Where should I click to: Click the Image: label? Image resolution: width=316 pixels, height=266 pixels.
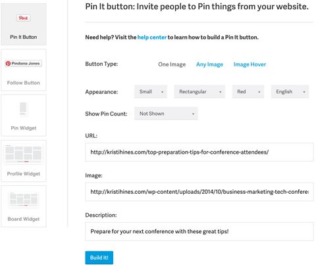click(x=93, y=175)
